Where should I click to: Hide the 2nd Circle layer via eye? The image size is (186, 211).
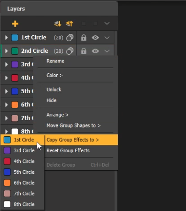(95, 51)
